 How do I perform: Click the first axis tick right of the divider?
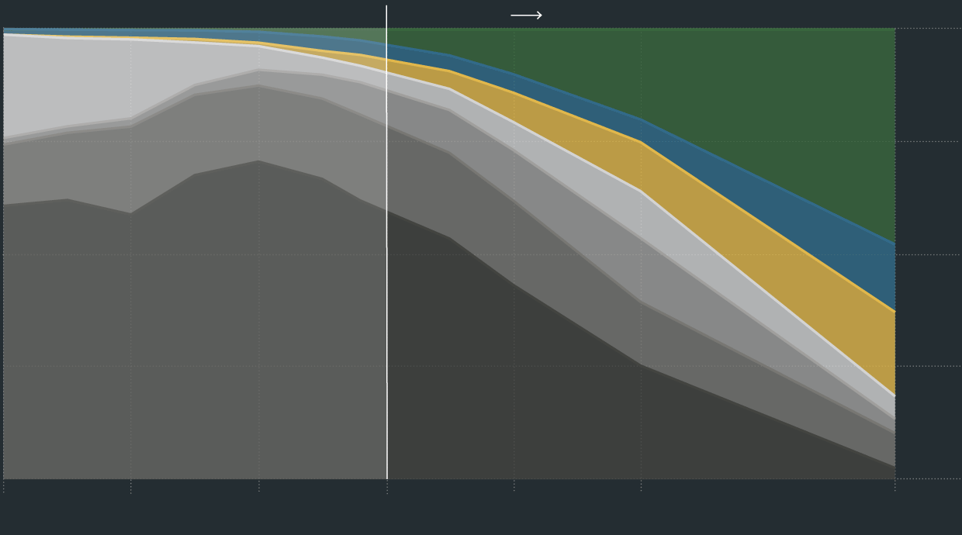click(x=514, y=486)
